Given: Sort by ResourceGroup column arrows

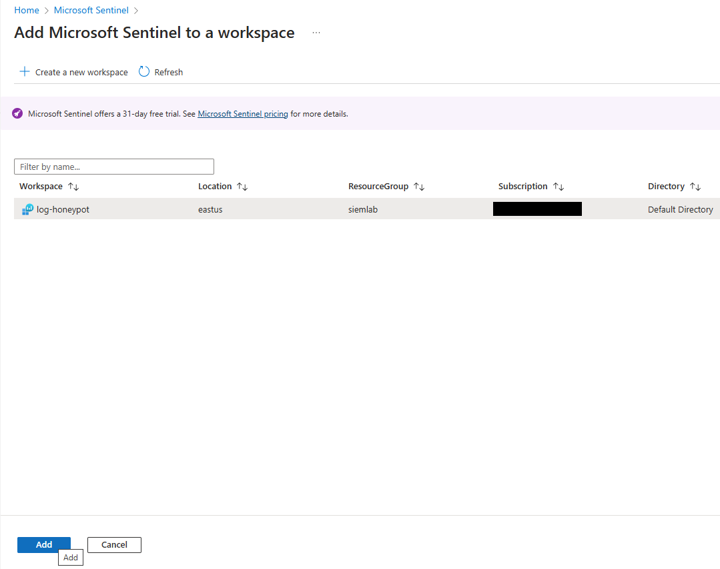Looking at the screenshot, I should (419, 187).
